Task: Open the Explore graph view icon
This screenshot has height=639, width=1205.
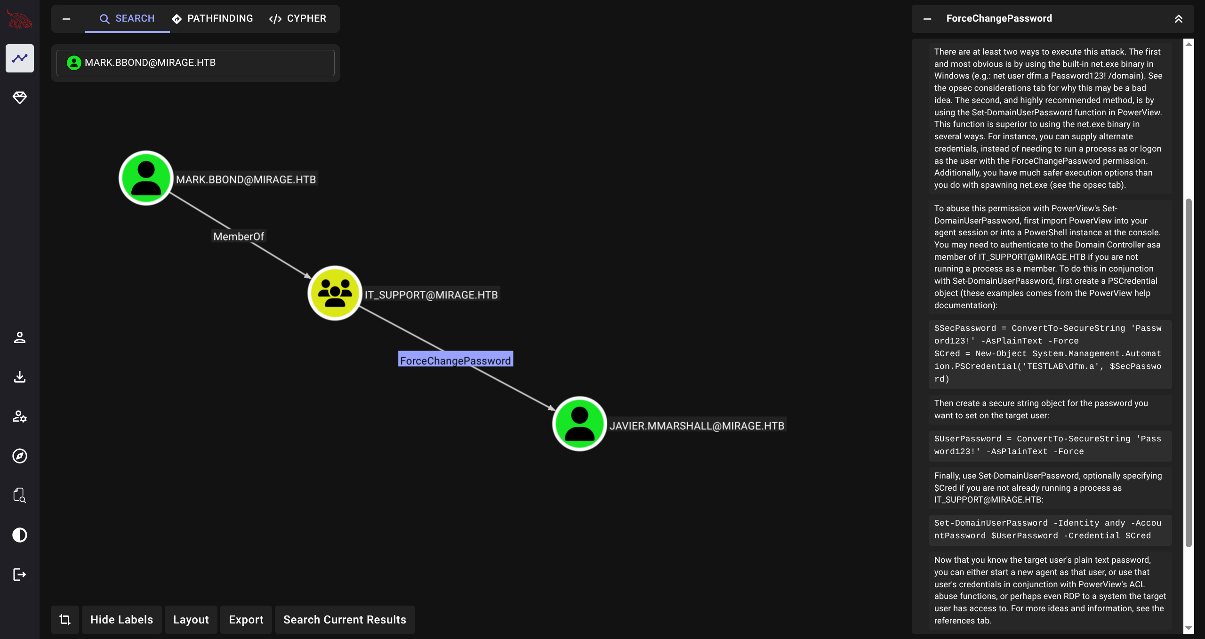Action: 19,58
